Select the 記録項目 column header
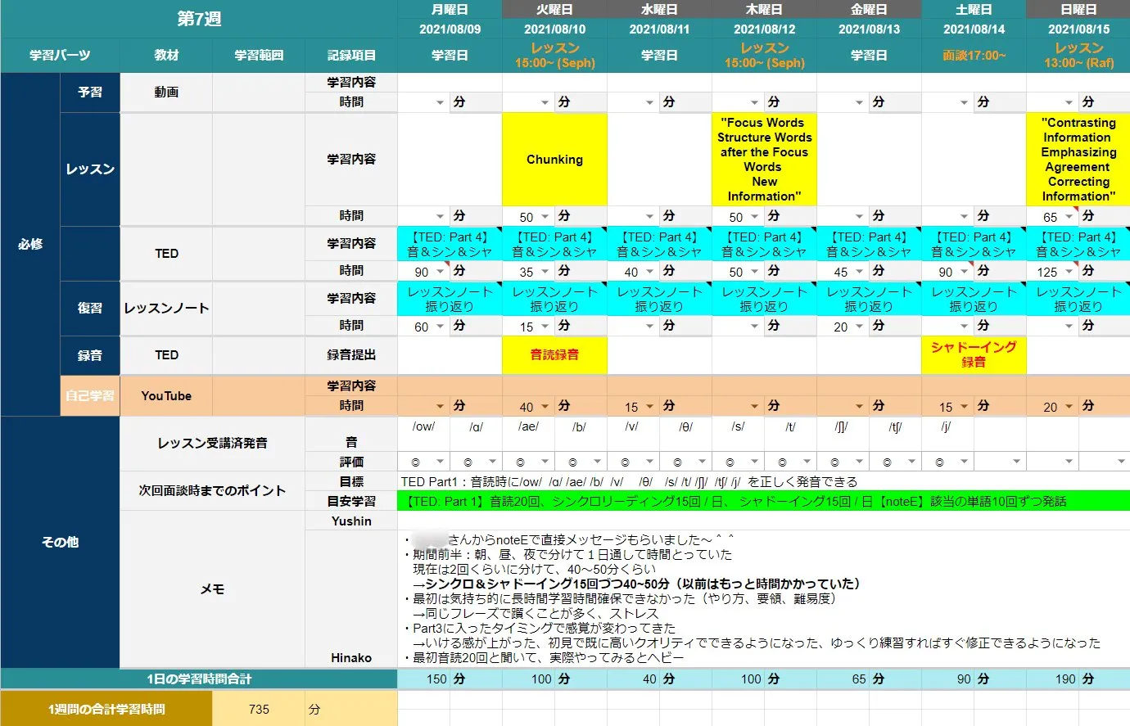 pos(351,55)
